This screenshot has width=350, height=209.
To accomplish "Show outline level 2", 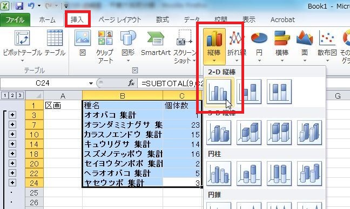I will pos(12,95).
